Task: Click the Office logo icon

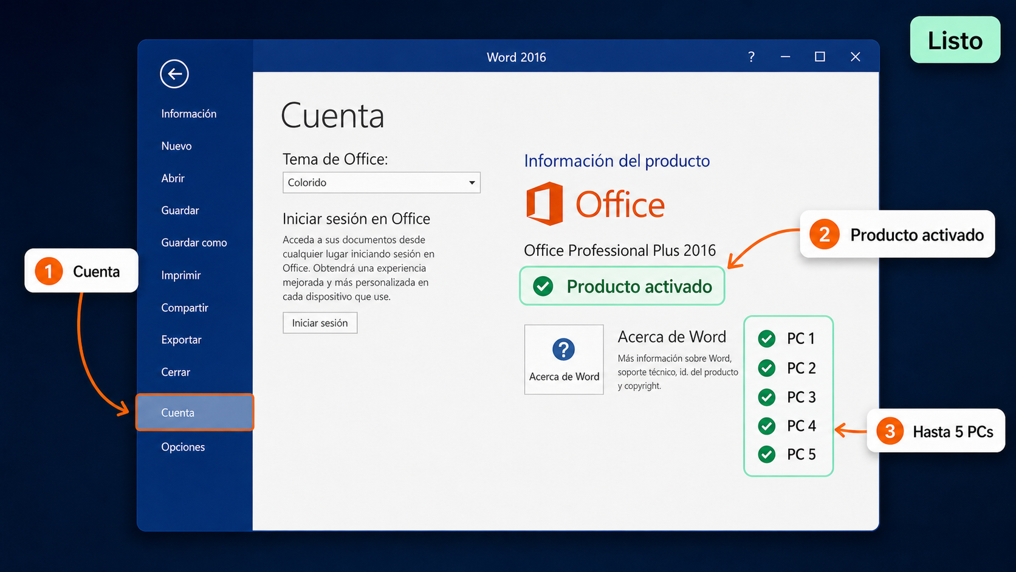Action: 544,204
